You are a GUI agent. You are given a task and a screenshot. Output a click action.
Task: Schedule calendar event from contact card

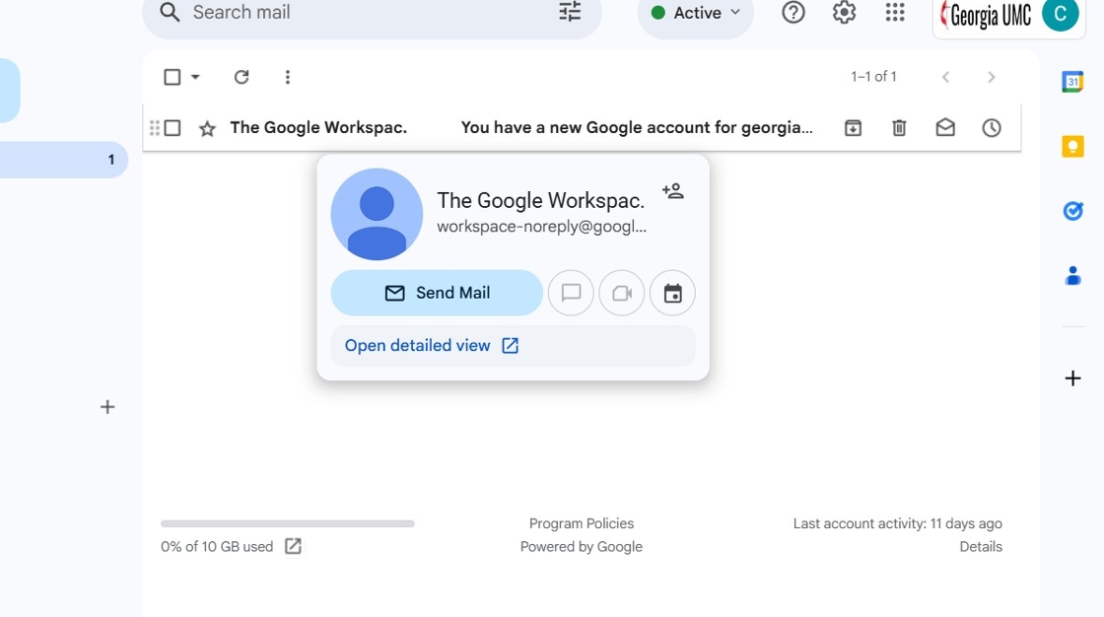click(672, 293)
